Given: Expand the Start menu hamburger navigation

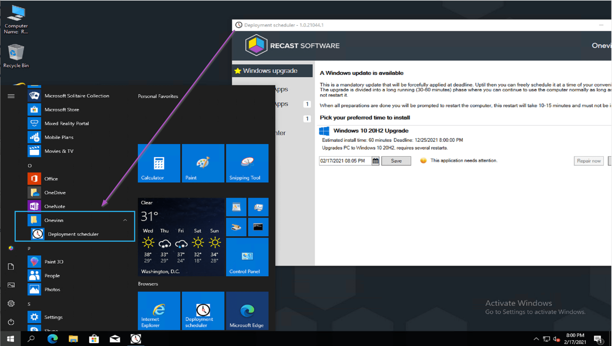Looking at the screenshot, I should (11, 96).
